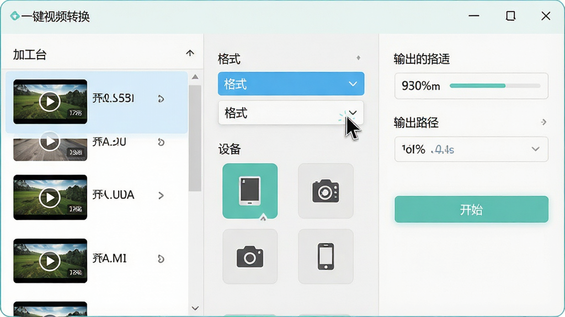Click the file name on the first video row
This screenshot has width=565, height=317.
[x=113, y=98]
